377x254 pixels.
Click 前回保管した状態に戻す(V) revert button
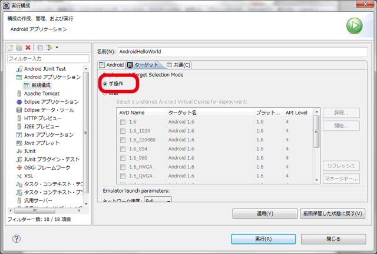[x=332, y=213]
